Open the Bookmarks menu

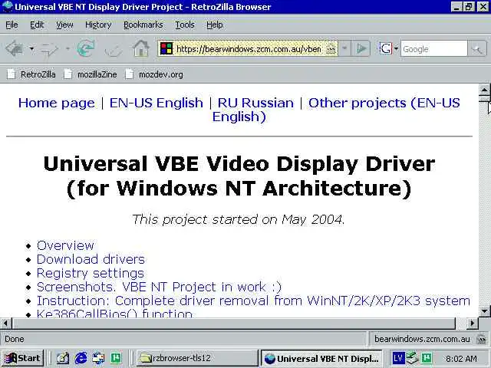[143, 25]
